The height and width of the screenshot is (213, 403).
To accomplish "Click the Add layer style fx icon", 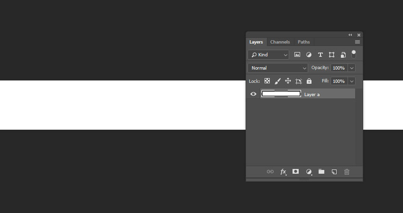I will [x=283, y=172].
